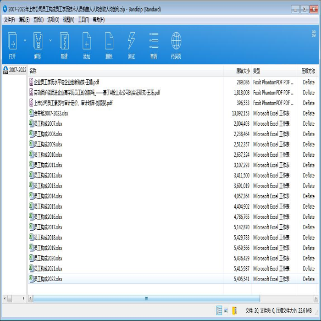Click the size value 13,092,153
This screenshot has width=321, height=321.
[x=241, y=113]
